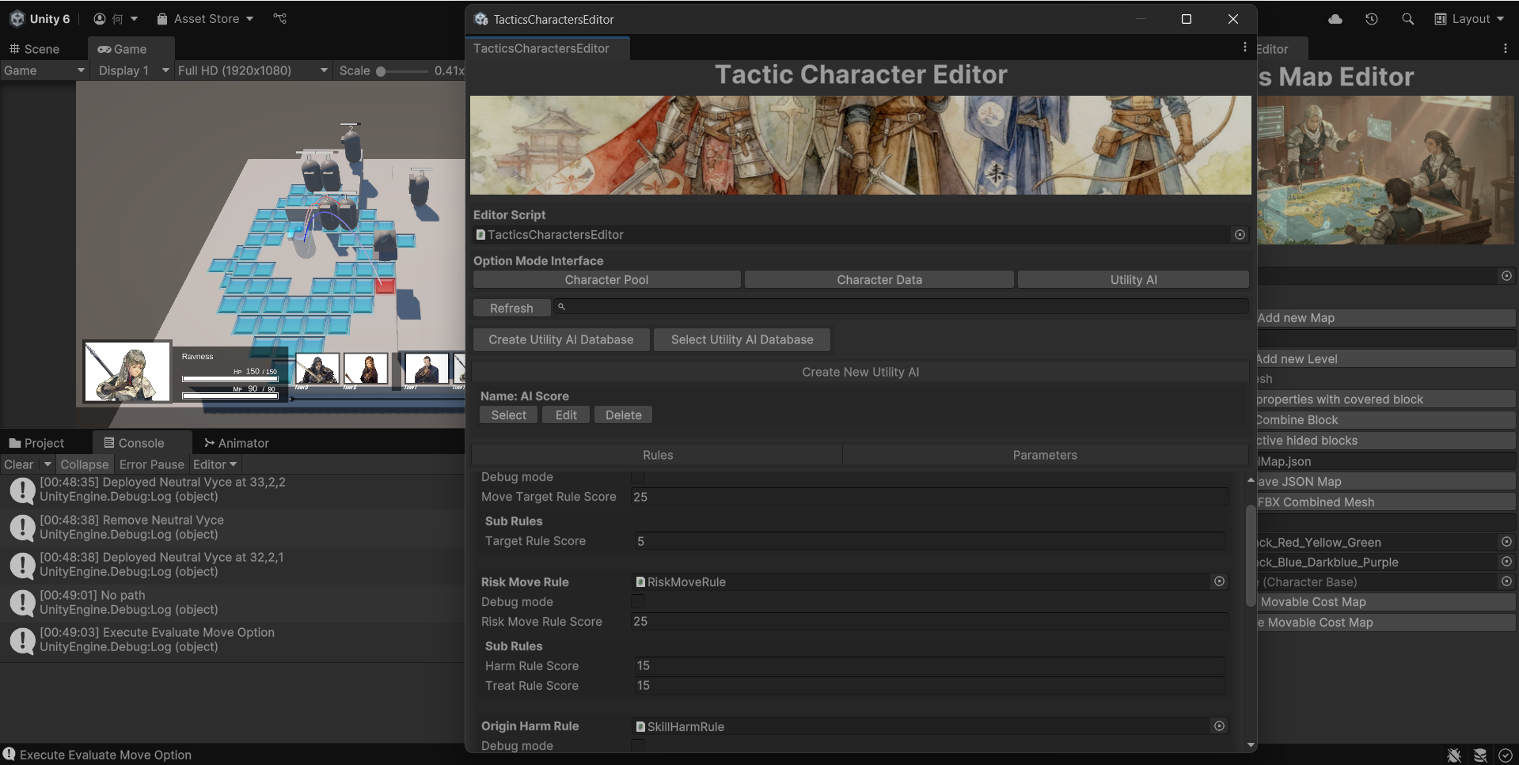Click the checkmark activity icon in status bar
The image size is (1519, 765).
1506,756
